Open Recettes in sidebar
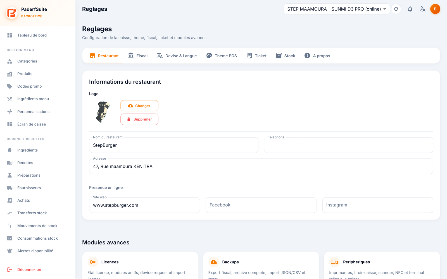This screenshot has height=279, width=447. [38, 163]
